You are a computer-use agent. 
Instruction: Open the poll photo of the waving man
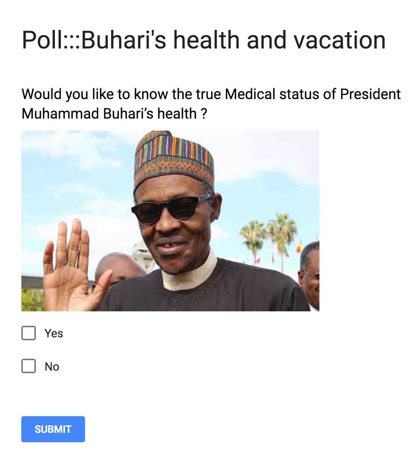[170, 221]
